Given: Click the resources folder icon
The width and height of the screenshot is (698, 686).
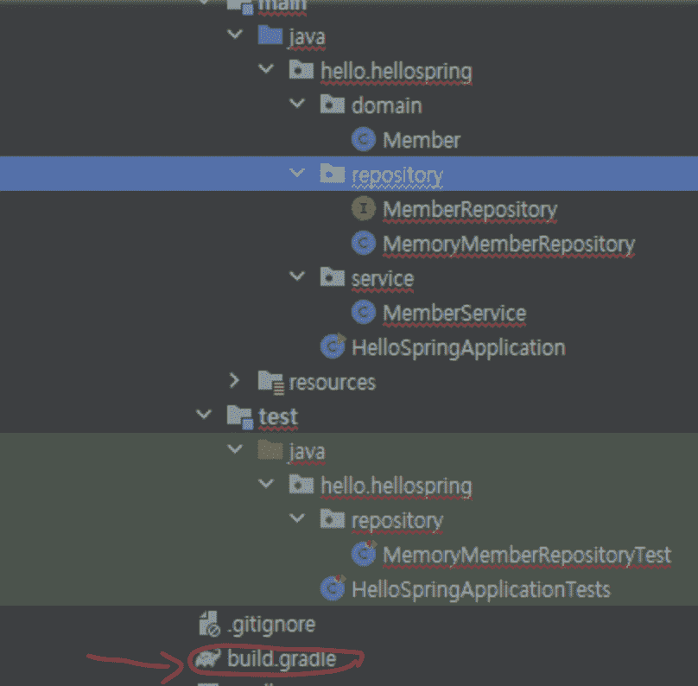Looking at the screenshot, I should coord(270,382).
